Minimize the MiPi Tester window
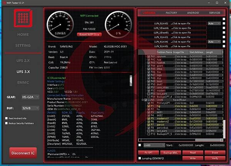 click(x=209, y=3)
